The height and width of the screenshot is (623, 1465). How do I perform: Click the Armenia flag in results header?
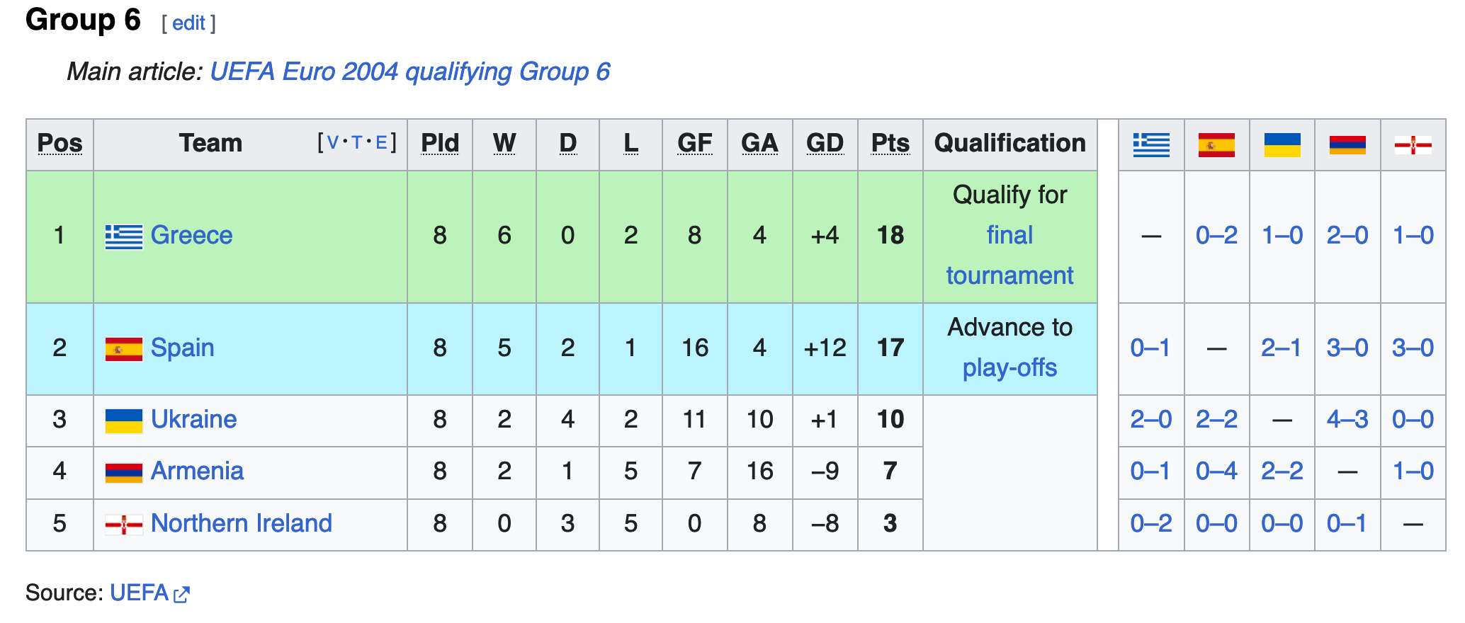point(1347,144)
